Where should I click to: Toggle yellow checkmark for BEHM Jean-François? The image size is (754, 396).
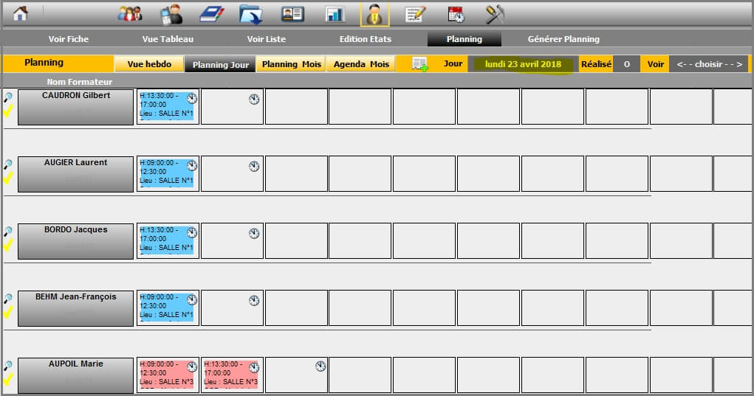pyautogui.click(x=7, y=313)
